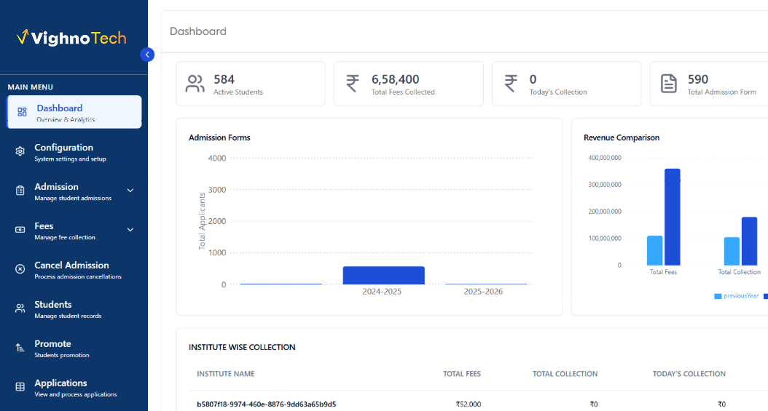The height and width of the screenshot is (411, 768).
Task: Toggle the previousYear legend series
Action: click(x=737, y=296)
